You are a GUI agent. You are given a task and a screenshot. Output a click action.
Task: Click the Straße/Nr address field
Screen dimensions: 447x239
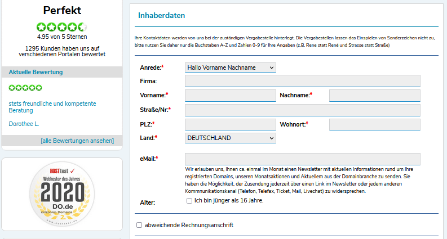click(303, 110)
